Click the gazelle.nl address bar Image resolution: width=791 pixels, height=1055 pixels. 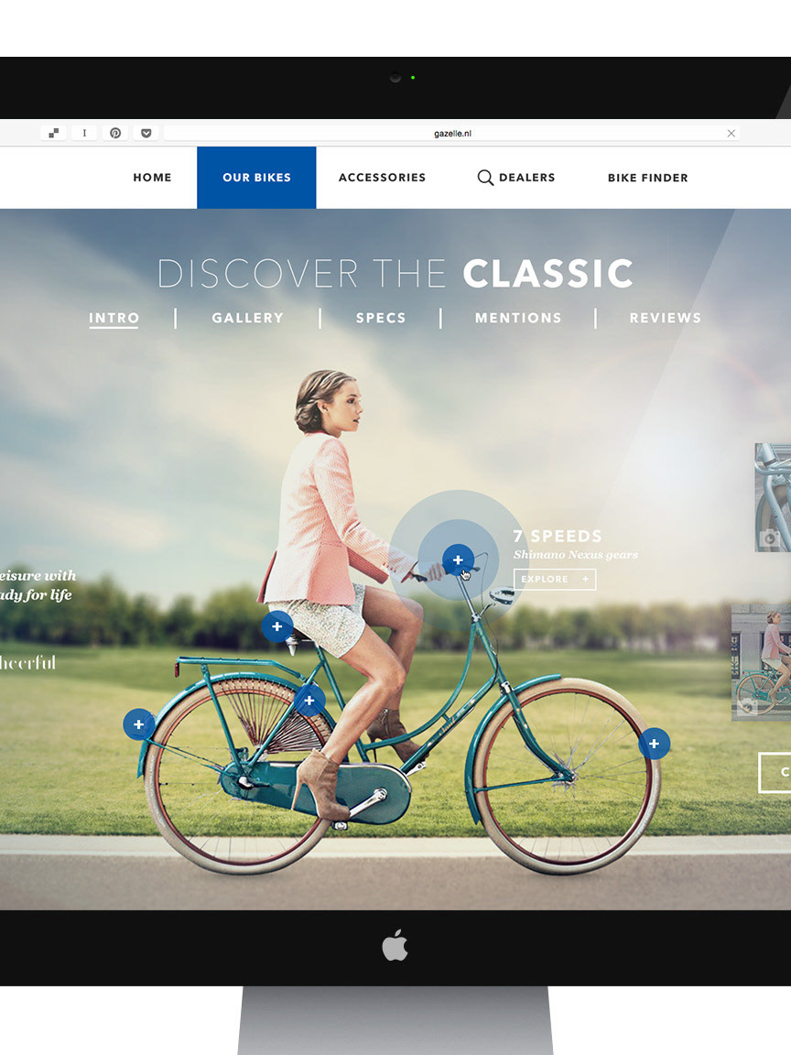tap(452, 133)
